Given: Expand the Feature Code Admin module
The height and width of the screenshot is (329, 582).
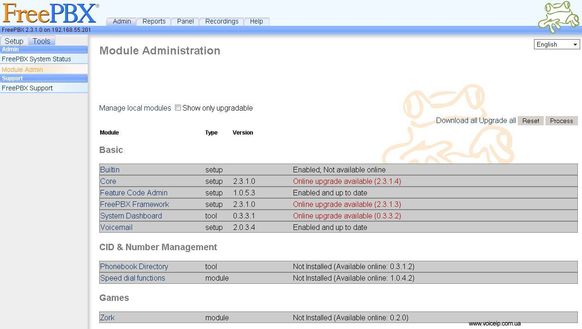Looking at the screenshot, I should tap(134, 193).
